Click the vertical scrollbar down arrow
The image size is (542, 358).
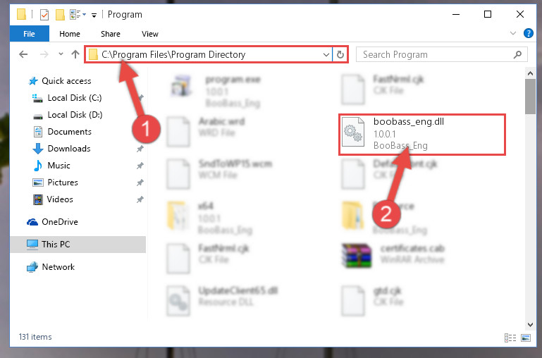[530, 325]
